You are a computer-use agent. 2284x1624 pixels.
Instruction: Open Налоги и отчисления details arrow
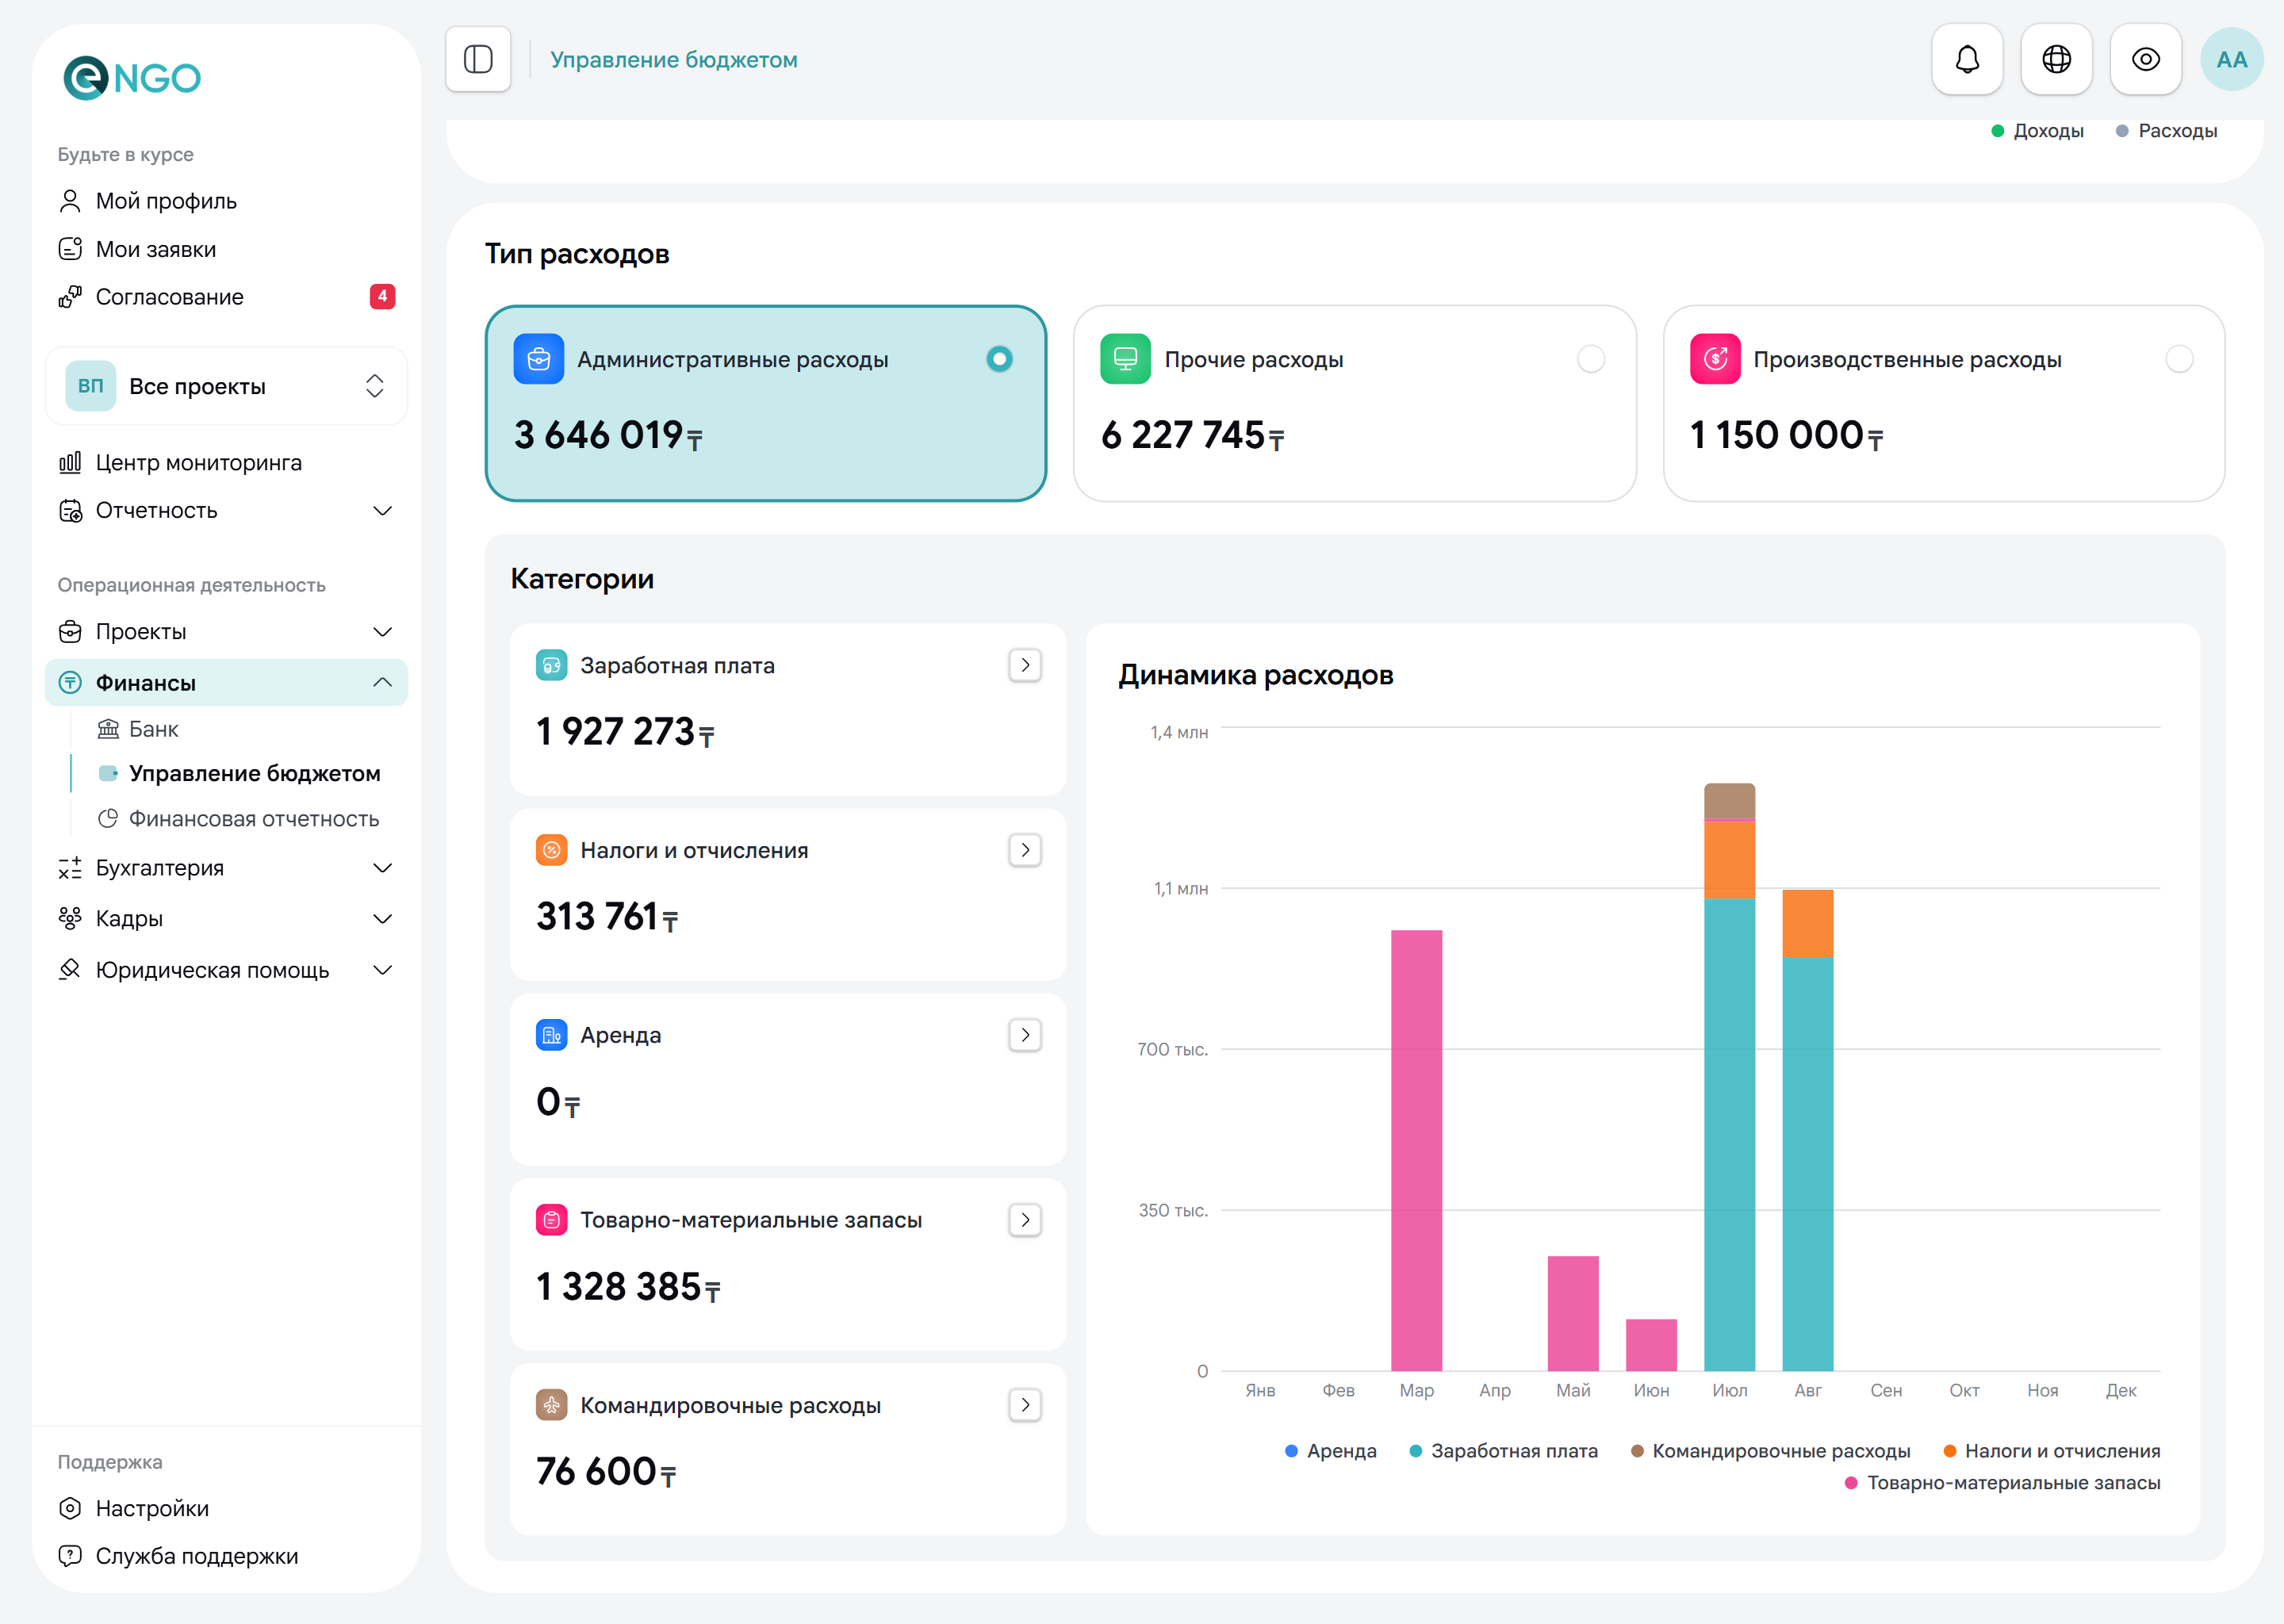click(1025, 850)
